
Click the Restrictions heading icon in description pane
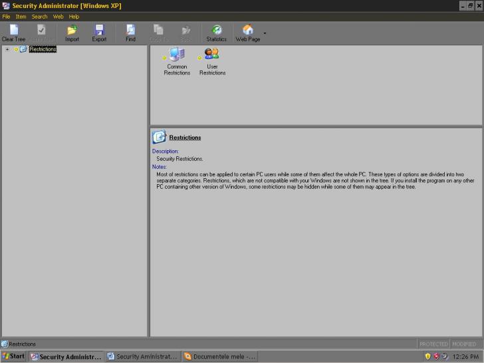(159, 137)
